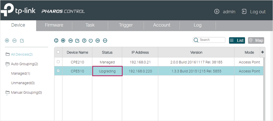Click the discover devices radar icon
The width and height of the screenshot is (273, 121).
coord(56,41)
